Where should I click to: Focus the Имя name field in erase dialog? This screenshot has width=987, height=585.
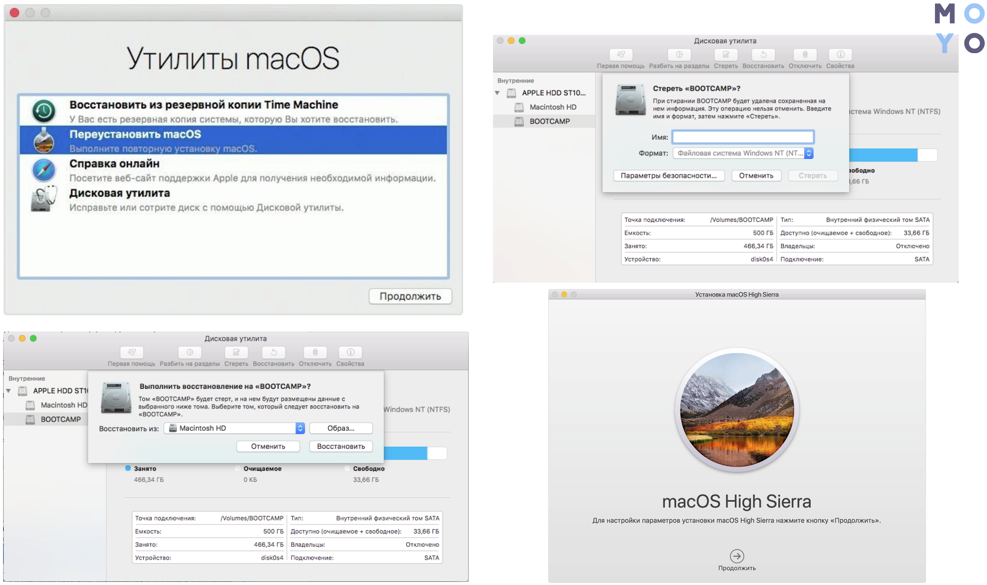(743, 137)
